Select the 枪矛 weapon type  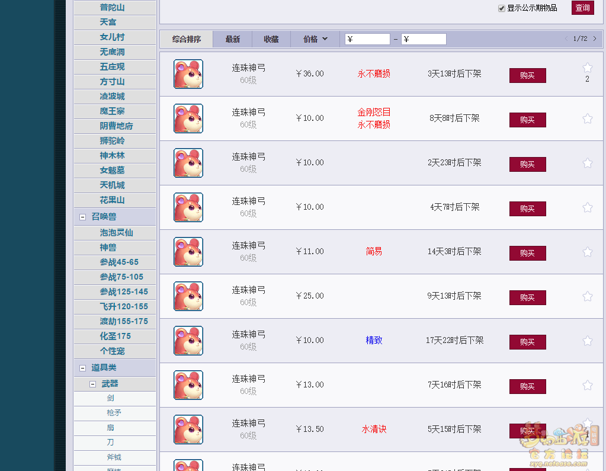[x=115, y=413]
